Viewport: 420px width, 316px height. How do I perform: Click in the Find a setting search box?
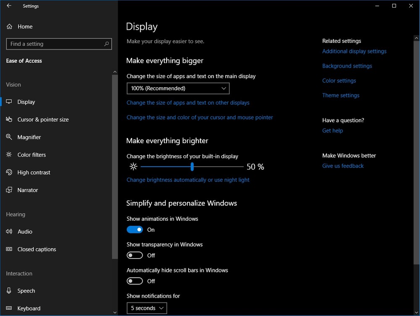pos(59,44)
